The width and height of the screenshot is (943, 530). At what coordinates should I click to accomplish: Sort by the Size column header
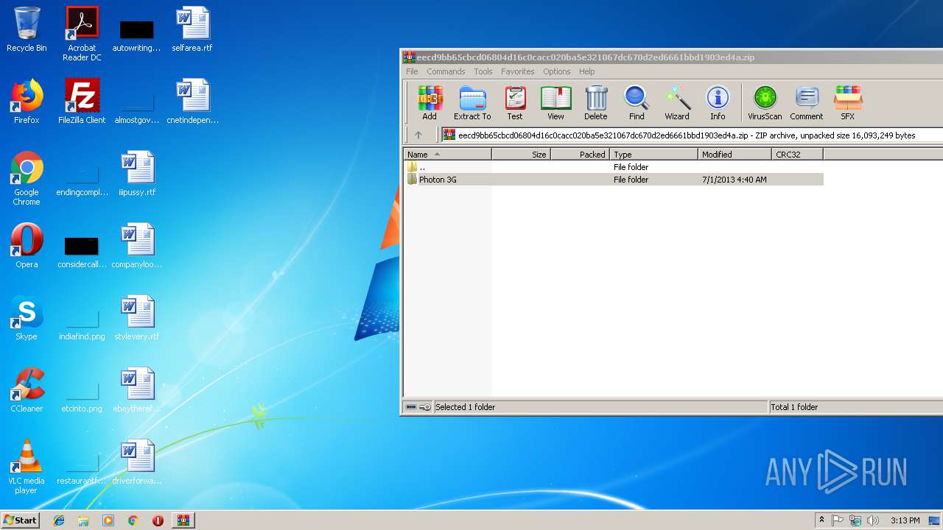pos(522,155)
